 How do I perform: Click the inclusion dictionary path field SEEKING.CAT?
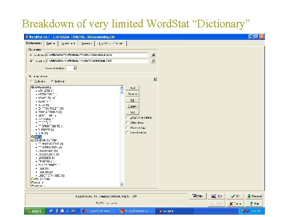(x=97, y=61)
